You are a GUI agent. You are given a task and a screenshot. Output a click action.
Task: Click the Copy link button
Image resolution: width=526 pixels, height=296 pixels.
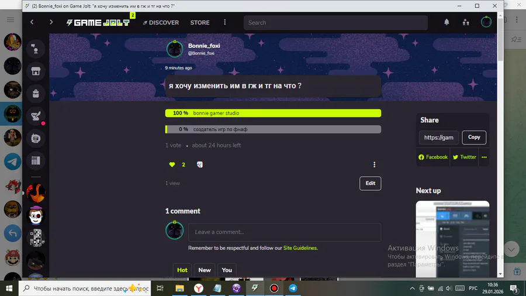pyautogui.click(x=474, y=137)
